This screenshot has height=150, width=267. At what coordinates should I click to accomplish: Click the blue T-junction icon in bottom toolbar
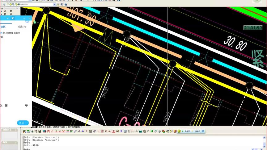tap(83, 131)
